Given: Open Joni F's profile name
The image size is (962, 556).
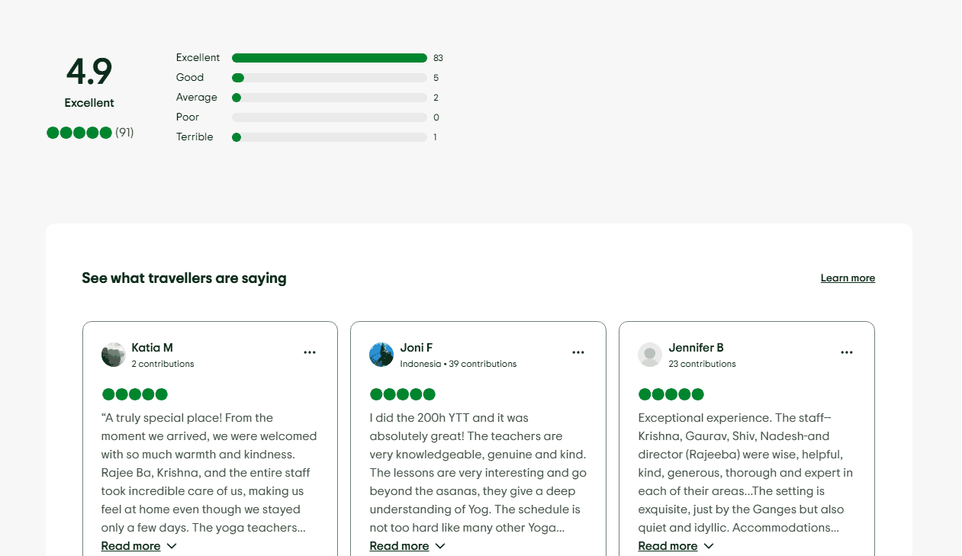Looking at the screenshot, I should pos(417,347).
